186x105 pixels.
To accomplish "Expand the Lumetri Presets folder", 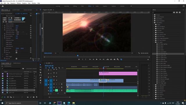I will [153, 17].
